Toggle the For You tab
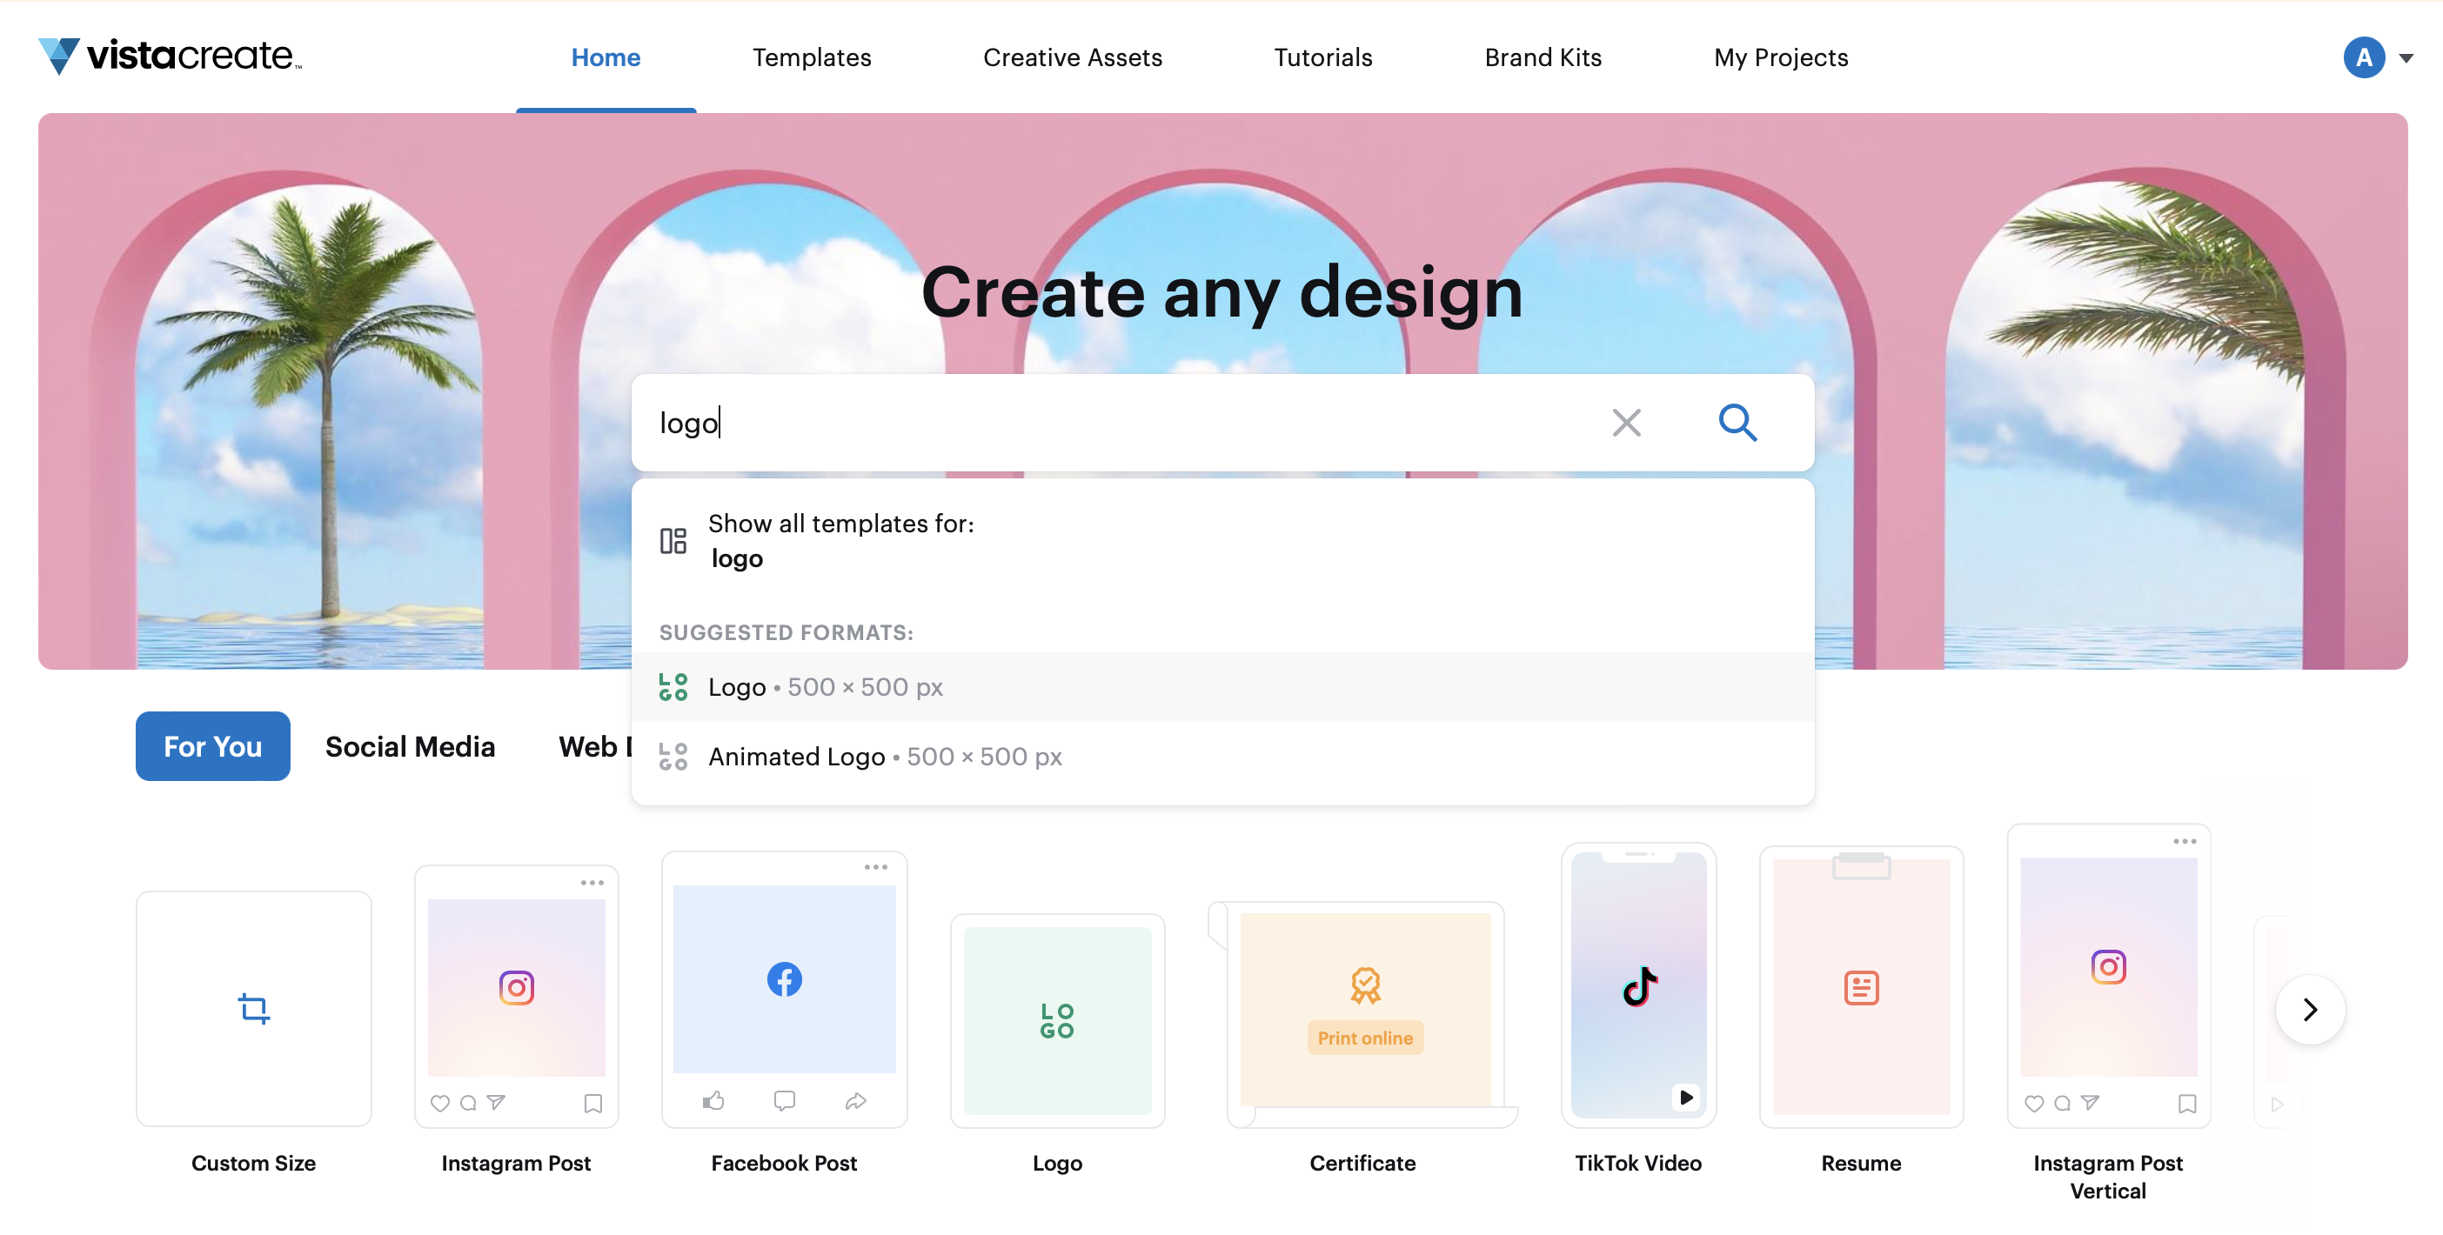Image resolution: width=2443 pixels, height=1235 pixels. click(212, 745)
